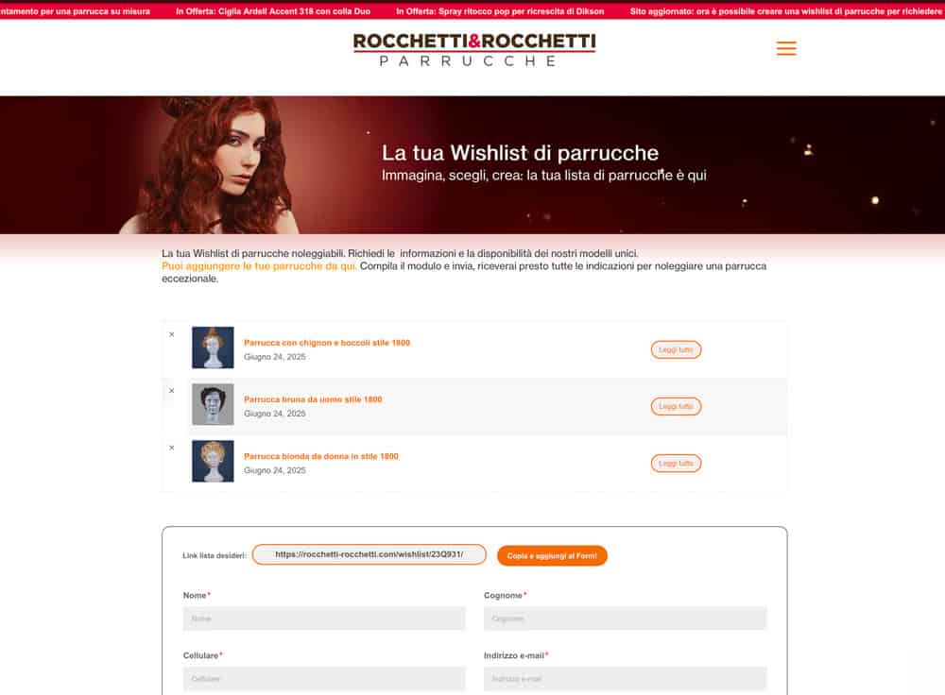
Task: Open the brown men's wig thumbnail
Action: 213,404
